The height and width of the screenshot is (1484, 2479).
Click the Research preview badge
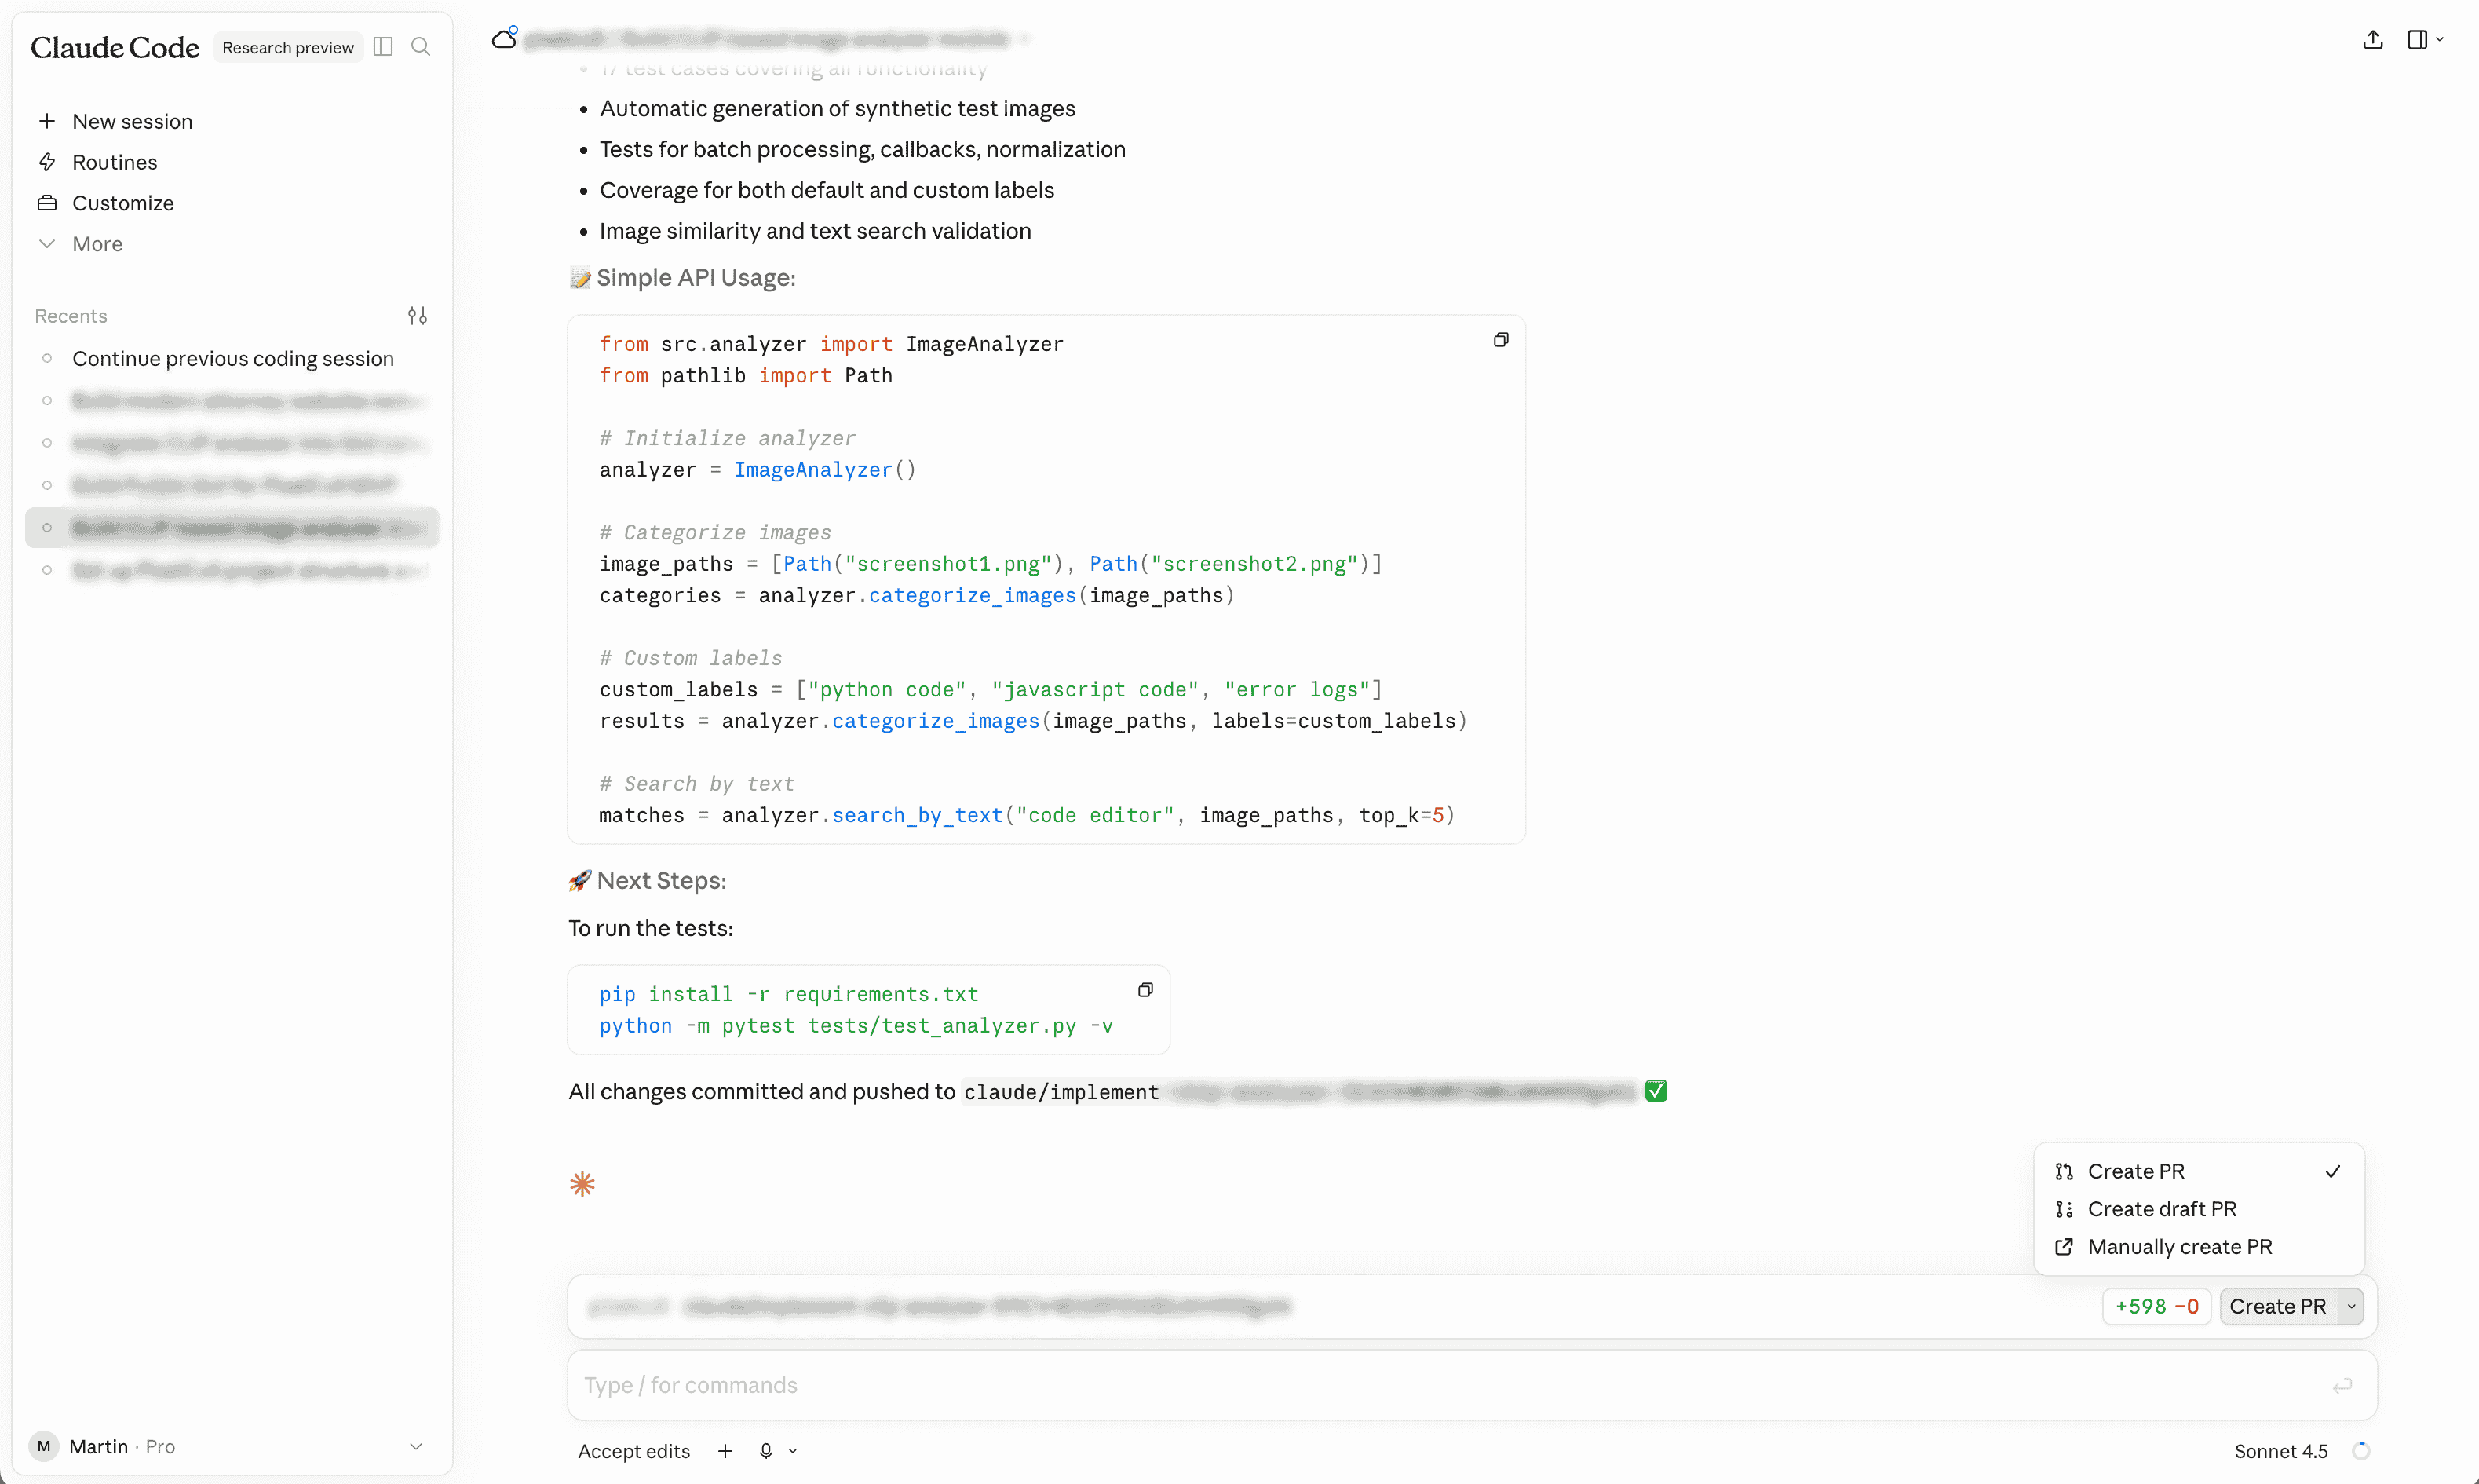(x=288, y=47)
